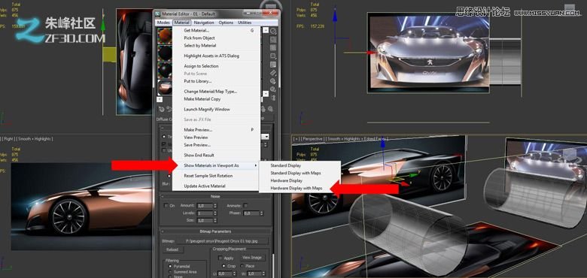Select the Crop radio button
This screenshot has height=278, width=587.
tap(224, 266)
